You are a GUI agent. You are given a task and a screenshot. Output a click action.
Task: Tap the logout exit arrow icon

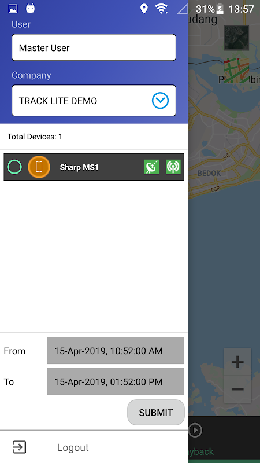point(20,447)
